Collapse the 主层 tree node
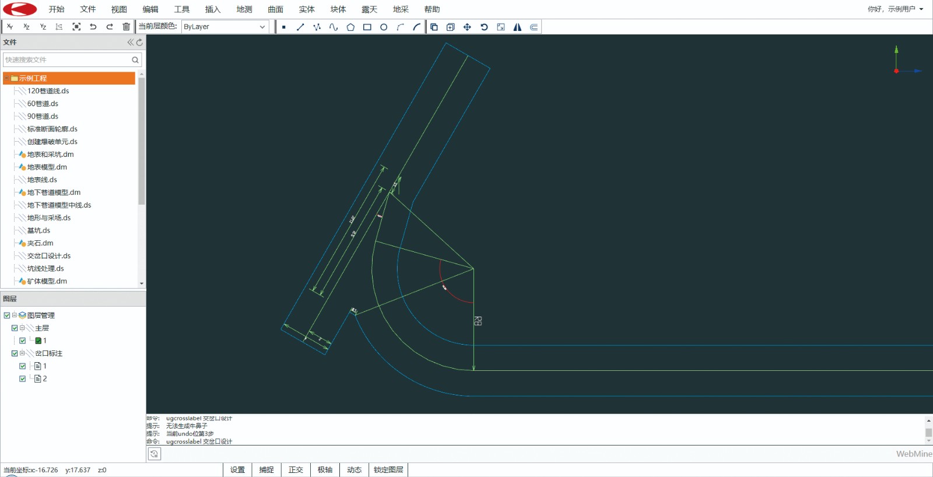 22,328
